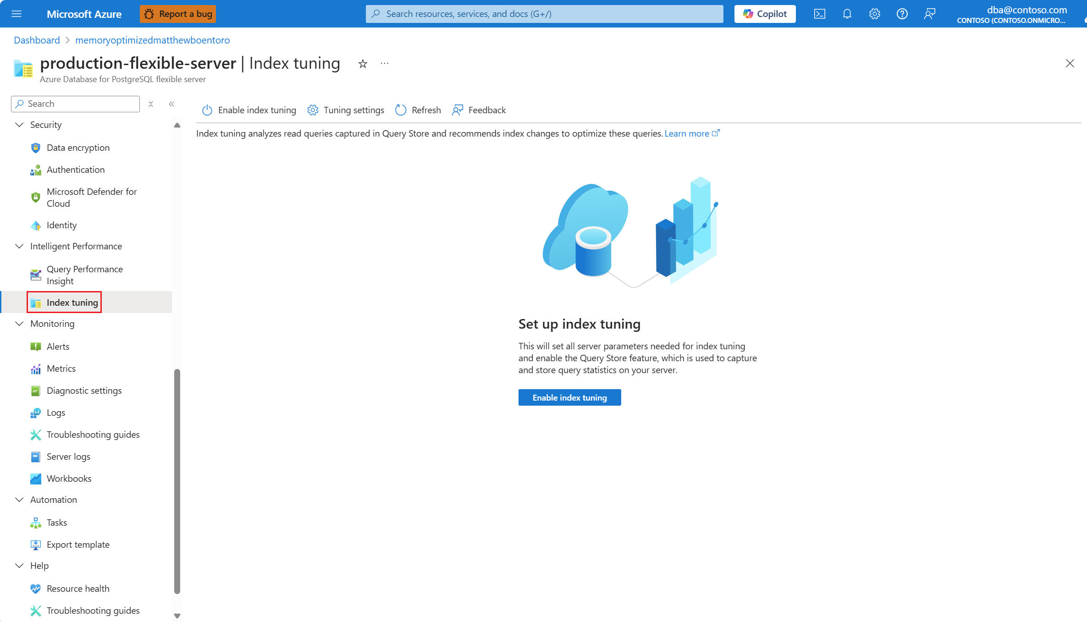
Task: Open the Help question mark icon
Action: (x=902, y=14)
